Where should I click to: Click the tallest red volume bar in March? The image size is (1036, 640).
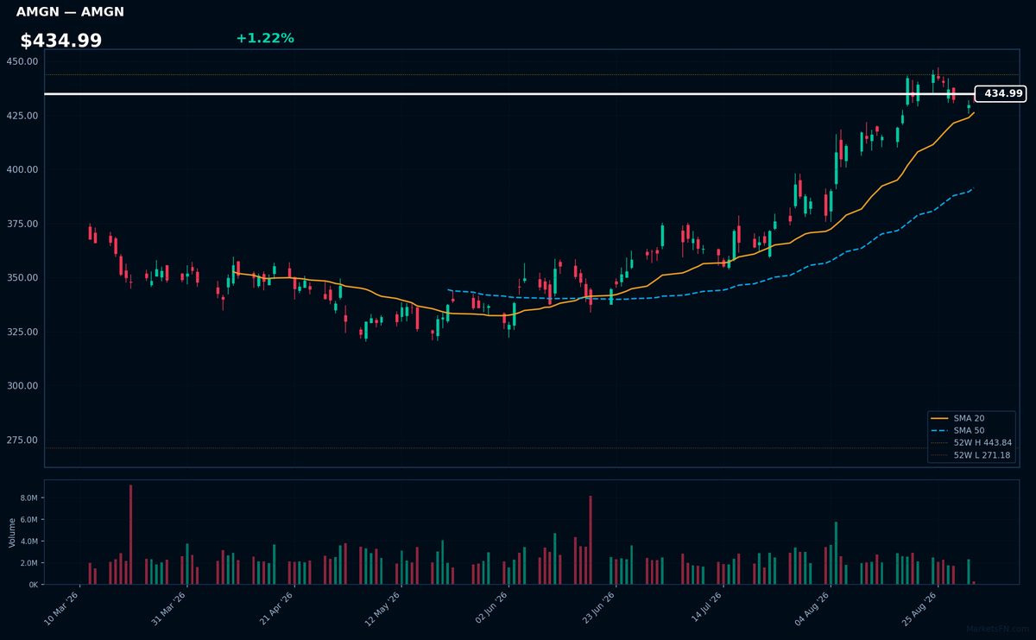click(130, 535)
